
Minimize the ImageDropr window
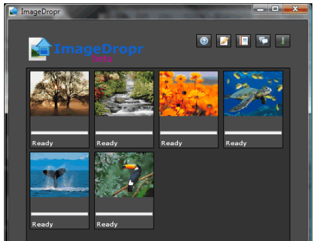260,9
